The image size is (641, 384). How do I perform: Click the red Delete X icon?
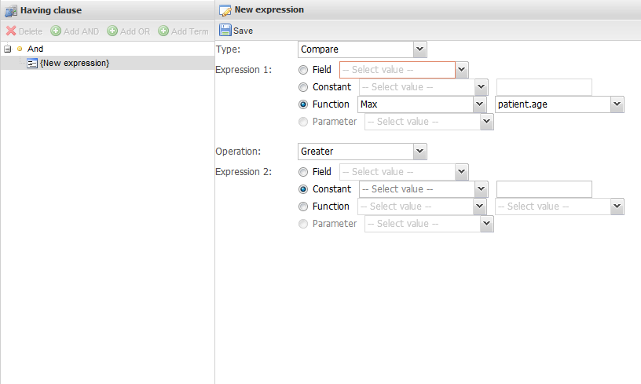11,31
